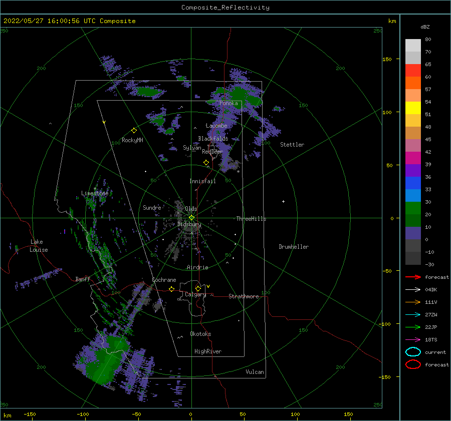Click the 'ThreeHills' map label

tap(251, 219)
